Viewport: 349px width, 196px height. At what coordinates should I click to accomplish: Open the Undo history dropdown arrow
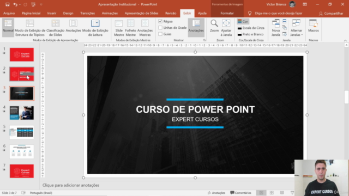coord(20,4)
